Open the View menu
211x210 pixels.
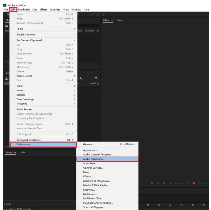(66, 10)
